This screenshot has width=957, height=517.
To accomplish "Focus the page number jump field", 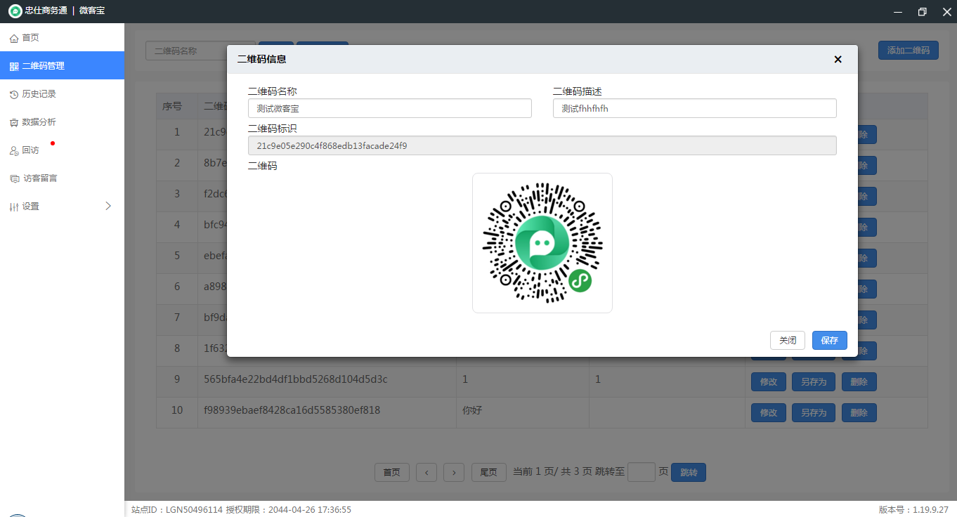I will click(x=642, y=472).
